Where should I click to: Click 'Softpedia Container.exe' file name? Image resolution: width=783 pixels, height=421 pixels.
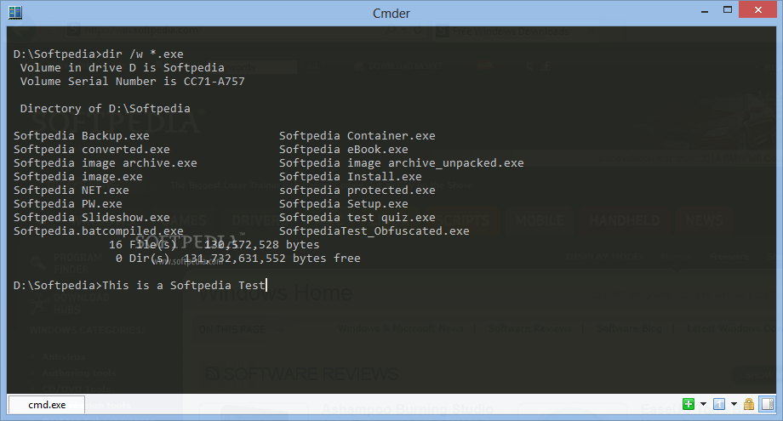pos(357,136)
